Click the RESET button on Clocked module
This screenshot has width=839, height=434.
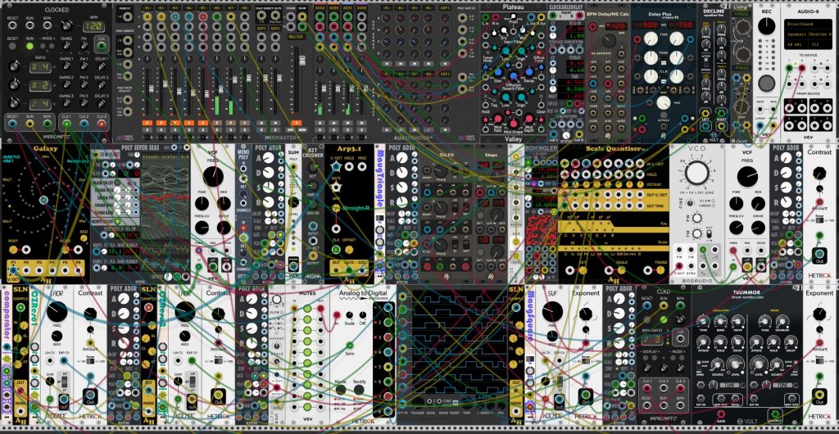[x=12, y=47]
